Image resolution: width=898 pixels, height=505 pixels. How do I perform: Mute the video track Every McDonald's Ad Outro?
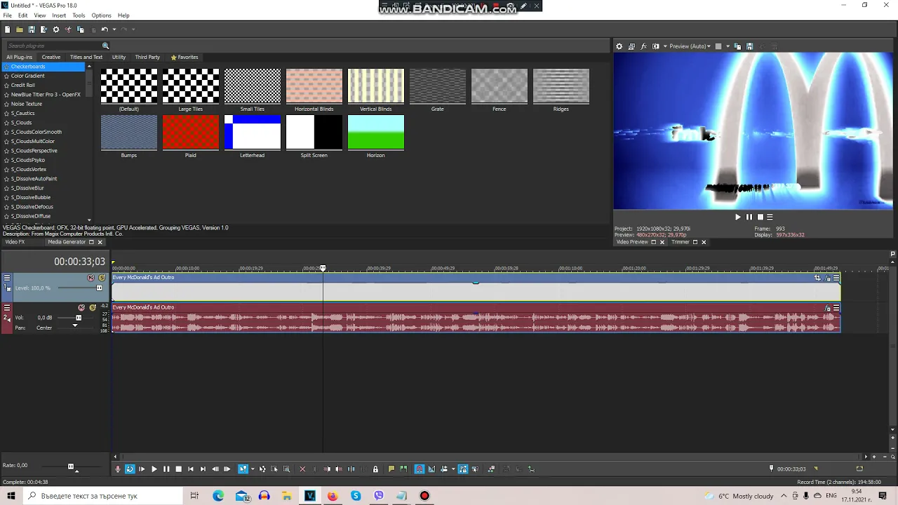[x=91, y=278]
